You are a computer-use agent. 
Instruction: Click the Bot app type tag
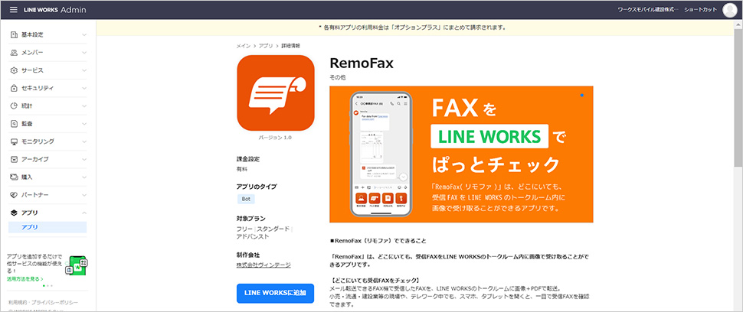[246, 199]
